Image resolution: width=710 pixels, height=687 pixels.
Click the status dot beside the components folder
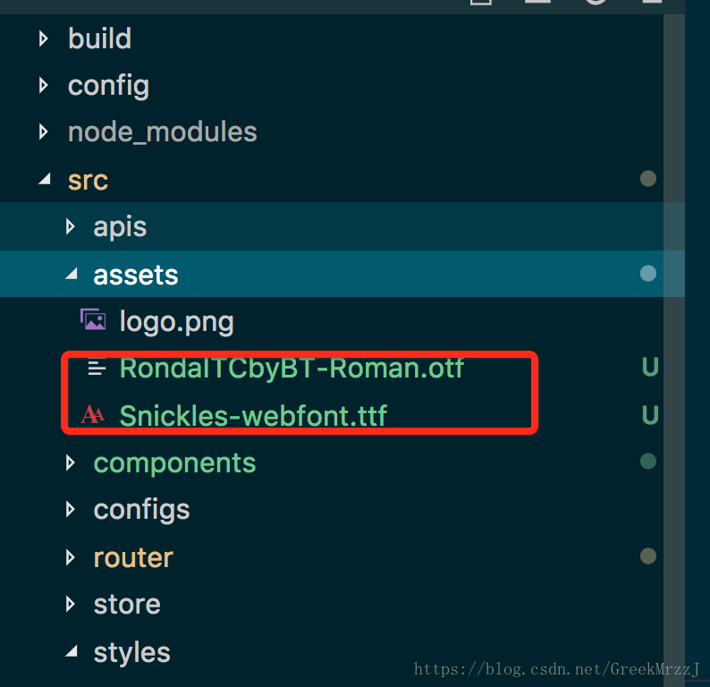click(648, 462)
